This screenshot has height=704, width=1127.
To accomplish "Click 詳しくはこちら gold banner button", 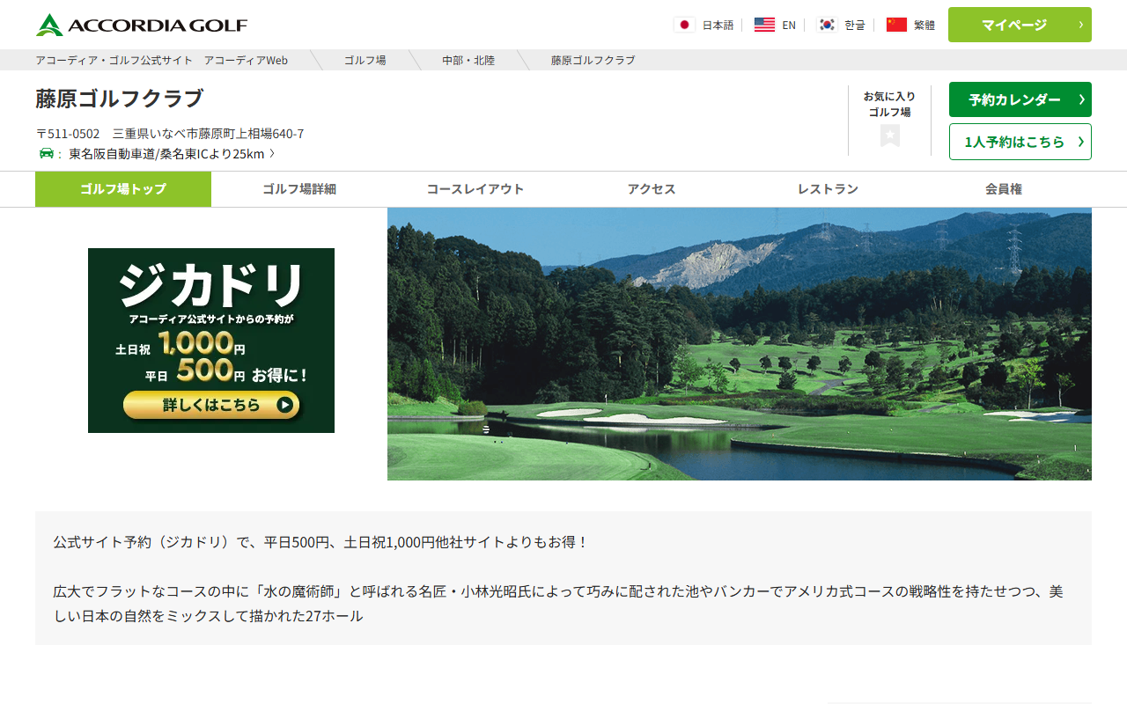I will point(211,405).
